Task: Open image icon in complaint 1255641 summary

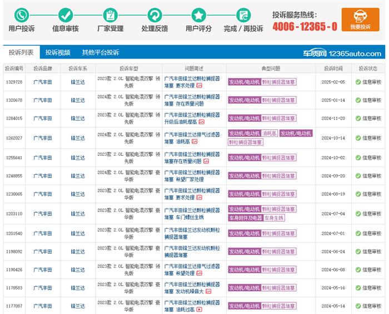Action: 206,161
